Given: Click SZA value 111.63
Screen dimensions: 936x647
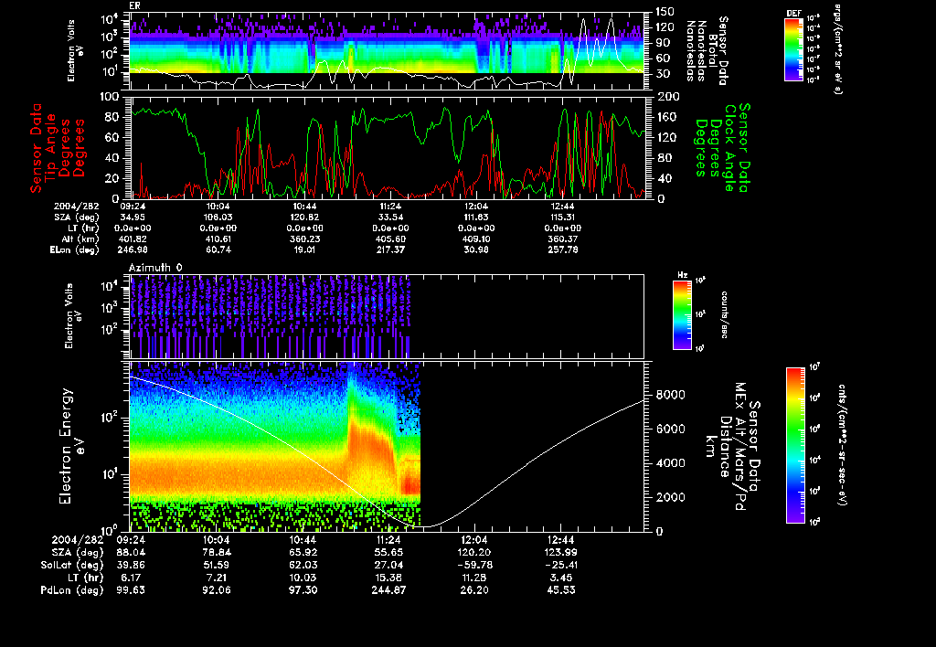Looking at the screenshot, I should click(475, 217).
